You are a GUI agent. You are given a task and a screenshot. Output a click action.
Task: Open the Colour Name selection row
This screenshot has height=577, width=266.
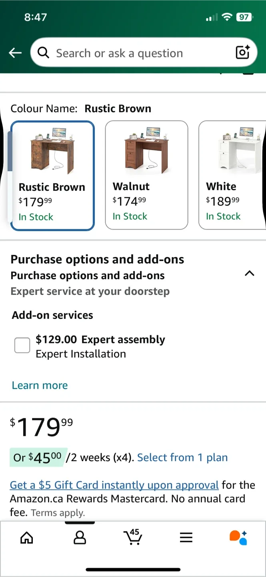click(80, 108)
